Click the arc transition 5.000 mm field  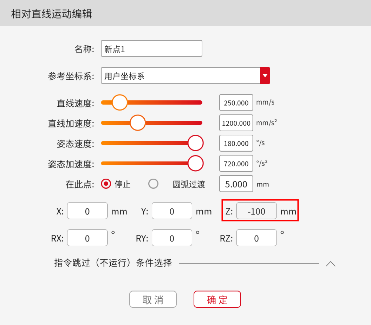point(236,184)
